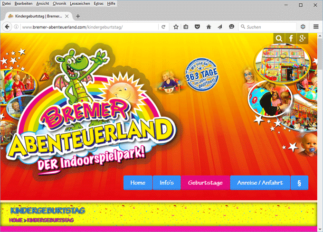Open the Info's navigation button
The height and width of the screenshot is (232, 323).
[167, 183]
